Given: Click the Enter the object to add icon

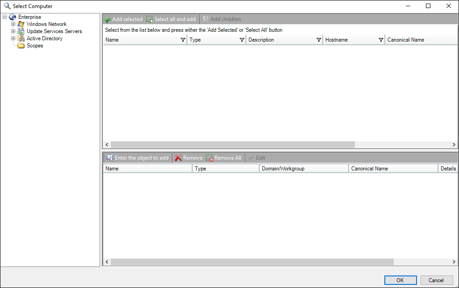Looking at the screenshot, I should coord(109,157).
